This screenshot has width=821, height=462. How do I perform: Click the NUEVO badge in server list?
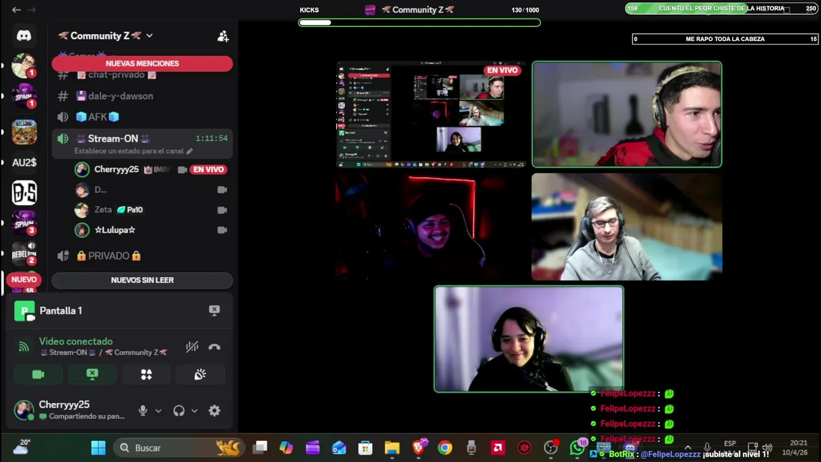click(24, 280)
